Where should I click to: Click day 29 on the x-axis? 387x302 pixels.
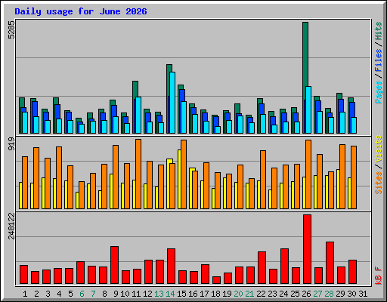340,294
